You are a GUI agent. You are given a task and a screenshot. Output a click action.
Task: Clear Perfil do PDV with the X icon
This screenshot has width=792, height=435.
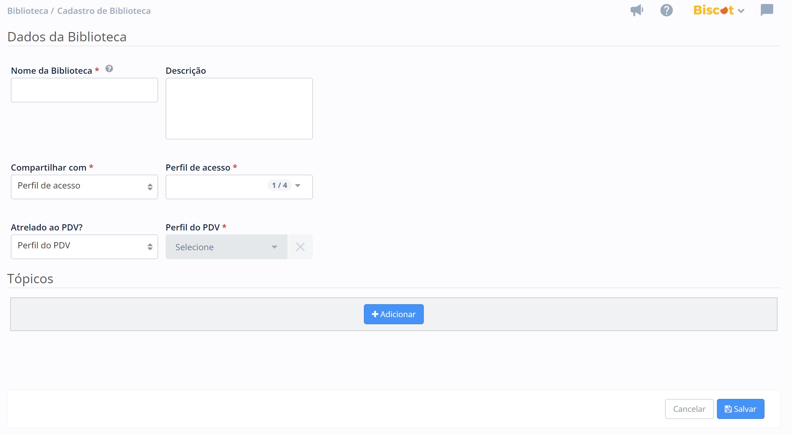pyautogui.click(x=300, y=247)
